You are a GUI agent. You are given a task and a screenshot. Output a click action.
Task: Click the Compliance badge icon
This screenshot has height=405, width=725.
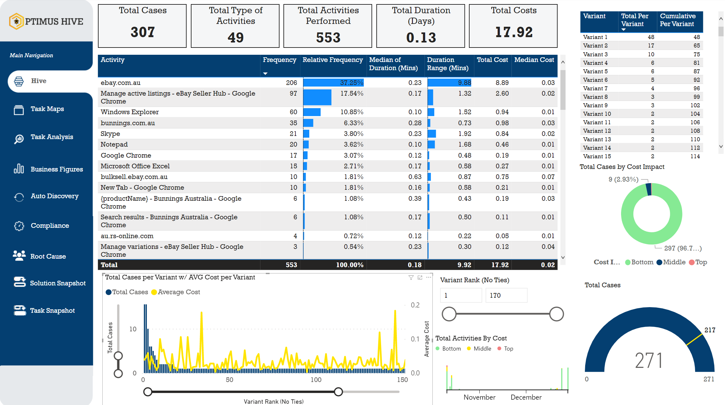tap(19, 226)
